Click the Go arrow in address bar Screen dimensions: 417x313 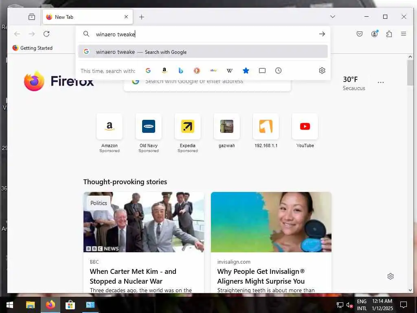[322, 34]
